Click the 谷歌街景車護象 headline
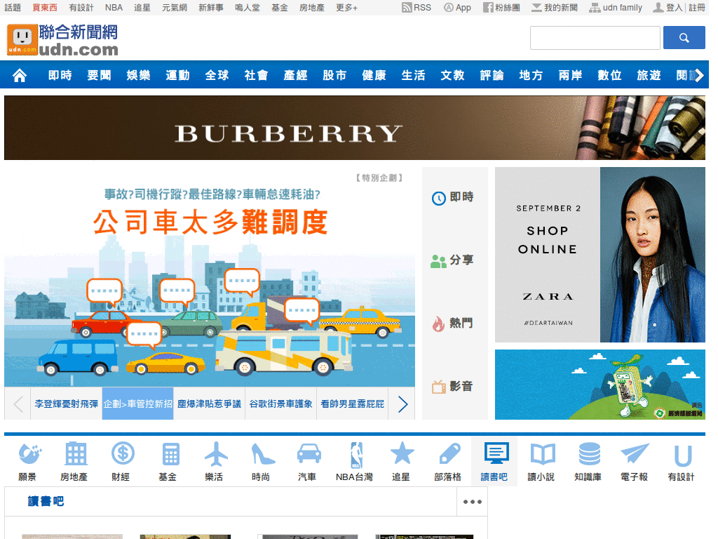The width and height of the screenshot is (718, 539). tap(280, 404)
